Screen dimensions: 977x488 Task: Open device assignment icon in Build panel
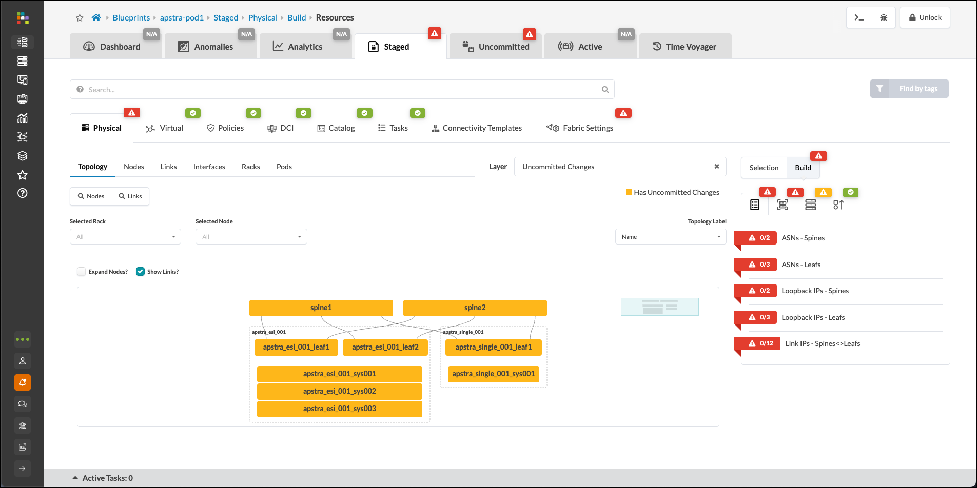(x=810, y=205)
